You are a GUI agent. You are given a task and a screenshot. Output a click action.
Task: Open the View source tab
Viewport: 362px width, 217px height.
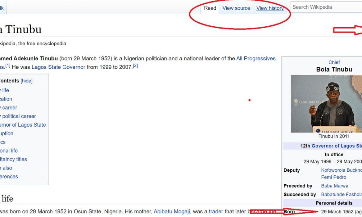point(236,8)
